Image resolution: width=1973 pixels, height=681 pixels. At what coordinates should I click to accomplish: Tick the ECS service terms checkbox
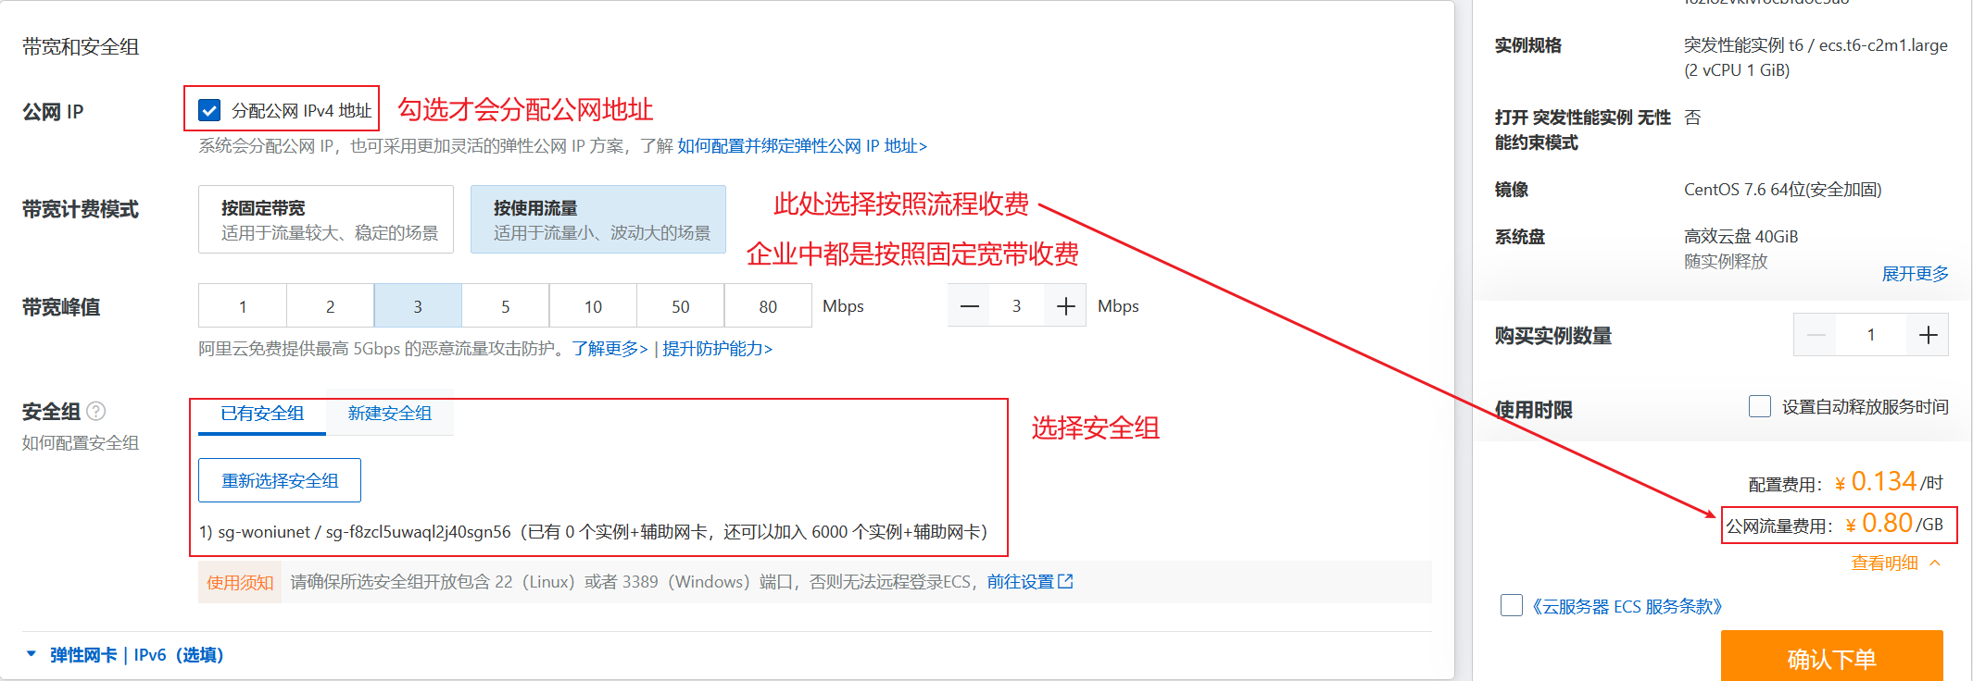[1512, 605]
